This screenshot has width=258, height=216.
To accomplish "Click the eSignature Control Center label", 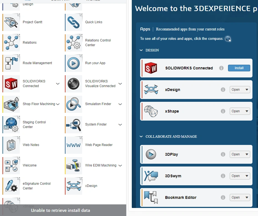I will tap(37, 186).
